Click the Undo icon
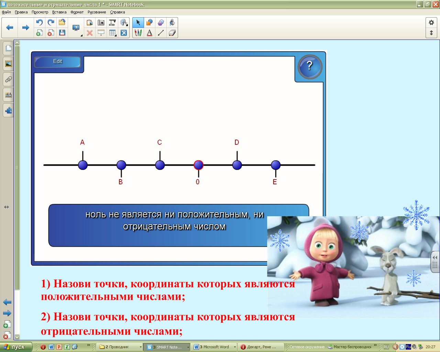This screenshot has height=352, width=440. click(40, 23)
